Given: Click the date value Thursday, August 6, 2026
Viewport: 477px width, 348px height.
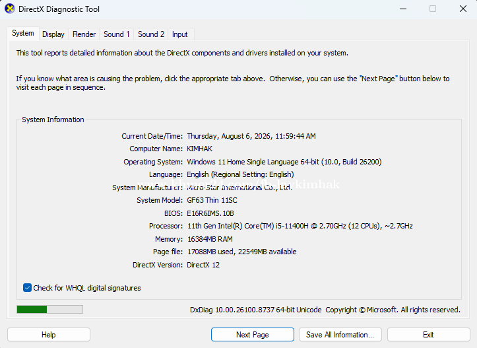Looking at the screenshot, I should tap(228, 136).
